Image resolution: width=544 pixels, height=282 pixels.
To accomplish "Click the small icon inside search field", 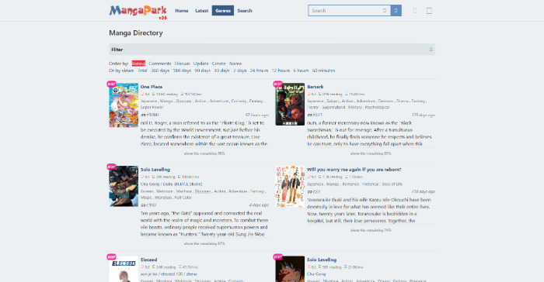I will coord(384,11).
